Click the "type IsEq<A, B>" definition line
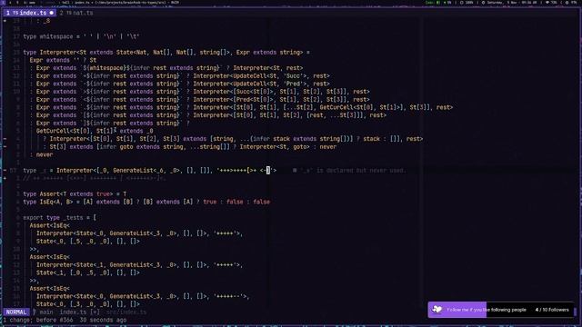The height and width of the screenshot is (327, 582). click(146, 202)
